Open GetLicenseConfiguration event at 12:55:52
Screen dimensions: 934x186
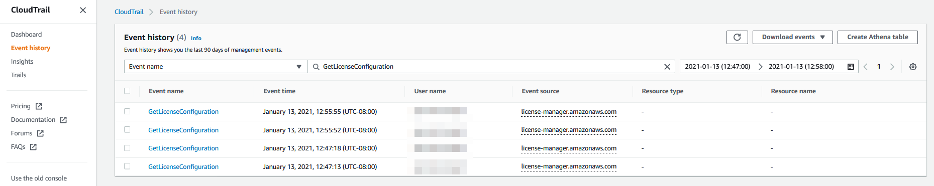(183, 130)
